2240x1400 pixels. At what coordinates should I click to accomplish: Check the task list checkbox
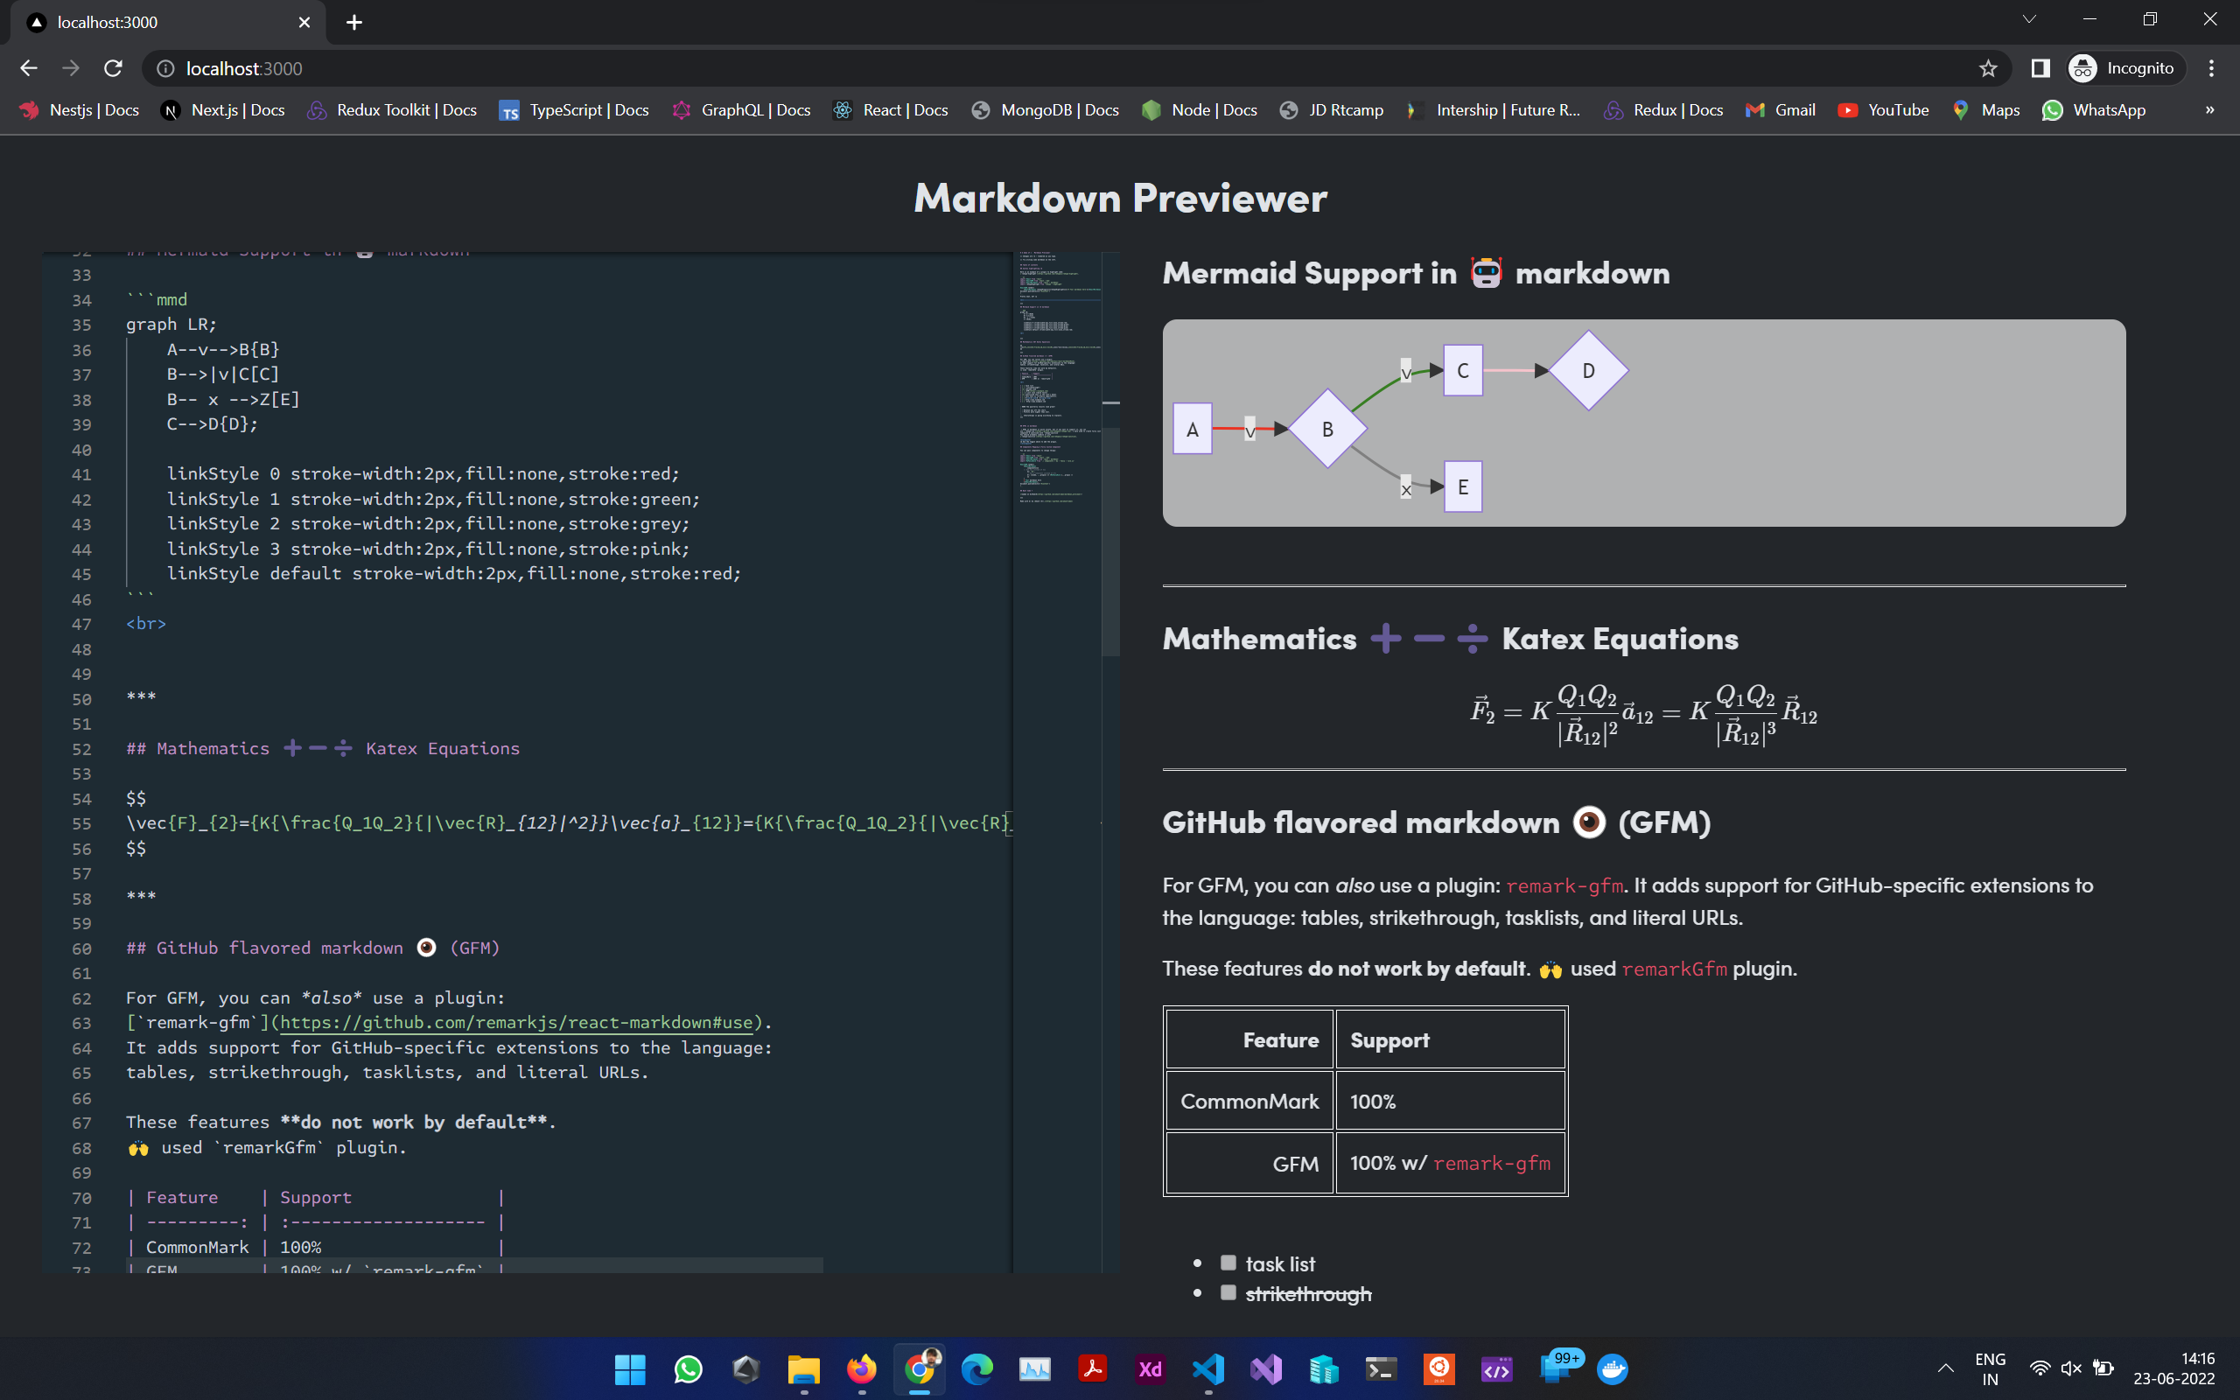1228,1263
